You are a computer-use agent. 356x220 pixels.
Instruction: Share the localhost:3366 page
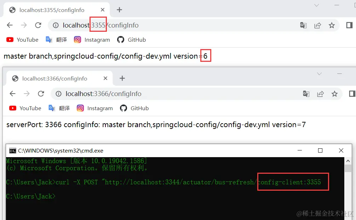pos(320,94)
